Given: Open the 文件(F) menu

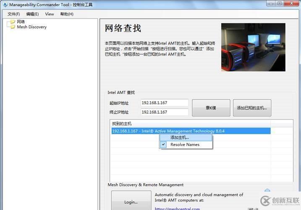Looking at the screenshot, I should pyautogui.click(x=13, y=14).
